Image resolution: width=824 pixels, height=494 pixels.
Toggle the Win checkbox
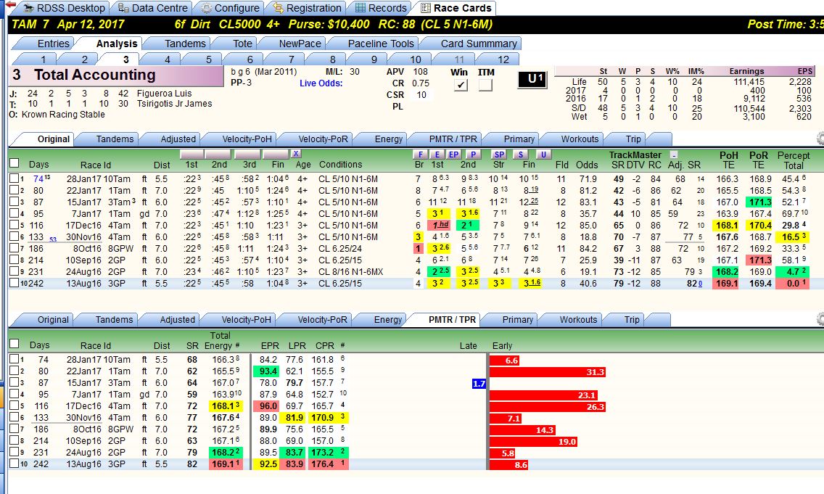(x=461, y=85)
